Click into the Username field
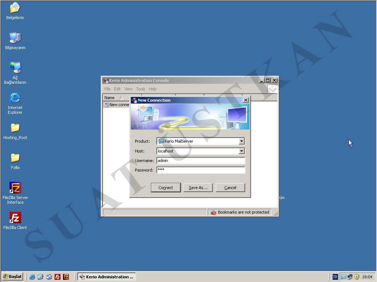Image resolution: width=377 pixels, height=282 pixels. click(x=201, y=161)
